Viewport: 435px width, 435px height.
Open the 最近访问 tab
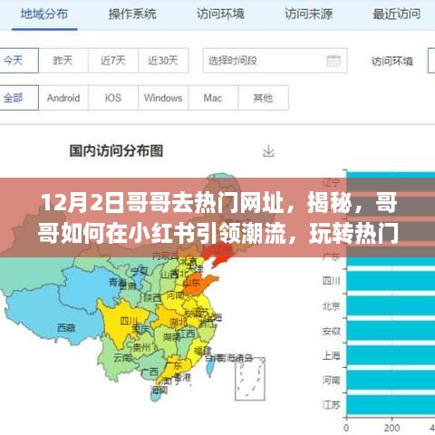click(x=397, y=14)
